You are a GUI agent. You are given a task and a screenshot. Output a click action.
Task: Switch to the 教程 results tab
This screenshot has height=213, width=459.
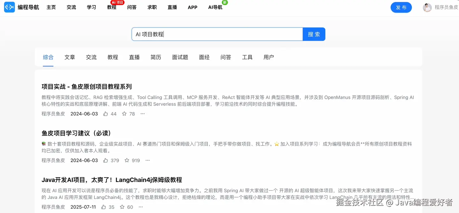pyautogui.click(x=113, y=57)
